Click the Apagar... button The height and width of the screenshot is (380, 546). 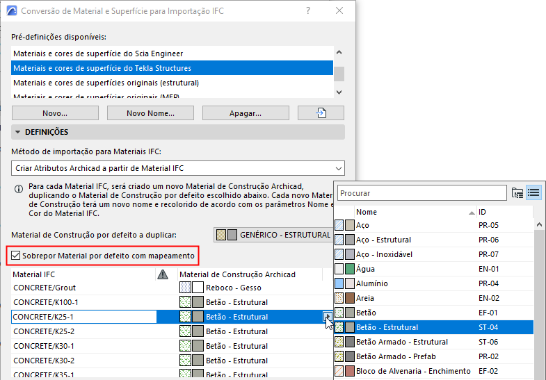pyautogui.click(x=246, y=113)
